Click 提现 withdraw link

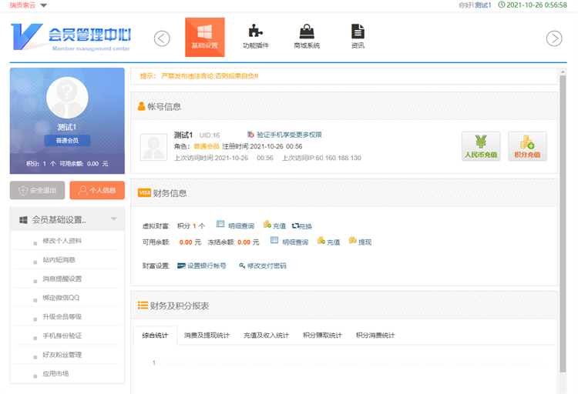coord(365,242)
